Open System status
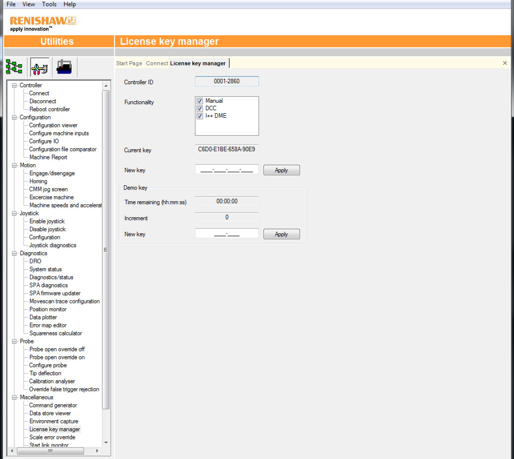This screenshot has height=459, width=514. tap(46, 269)
